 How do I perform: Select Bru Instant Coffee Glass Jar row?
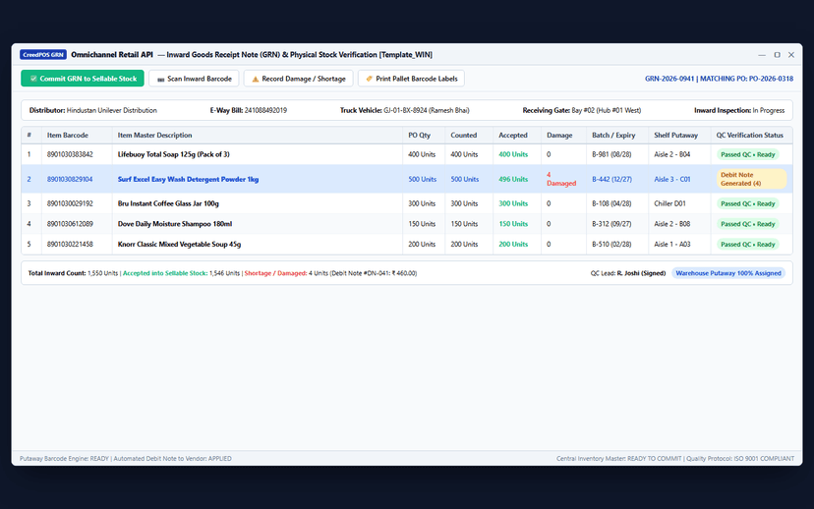tap(407, 203)
